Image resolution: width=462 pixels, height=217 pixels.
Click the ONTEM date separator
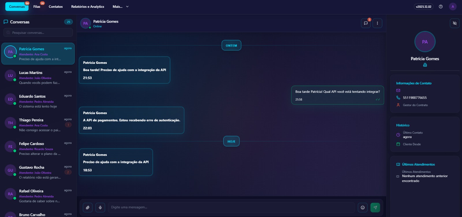[x=231, y=45]
